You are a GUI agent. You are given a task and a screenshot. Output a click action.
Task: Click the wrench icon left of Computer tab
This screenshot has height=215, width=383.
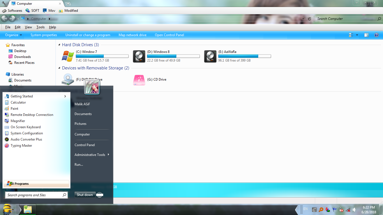3,3
